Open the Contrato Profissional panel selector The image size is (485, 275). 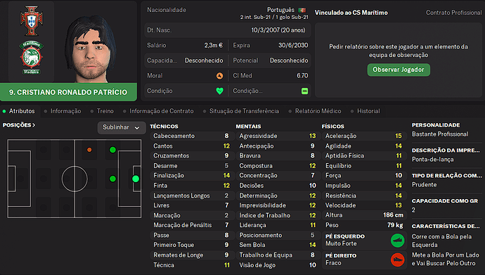point(453,13)
